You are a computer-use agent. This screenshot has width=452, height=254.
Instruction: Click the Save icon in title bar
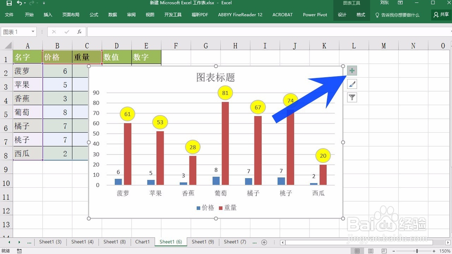(9, 3)
